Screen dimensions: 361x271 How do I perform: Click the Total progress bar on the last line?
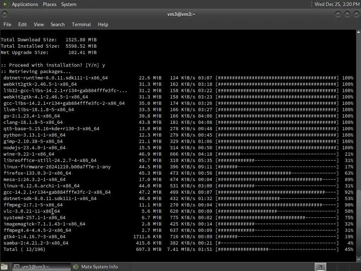pyautogui.click(x=277, y=249)
